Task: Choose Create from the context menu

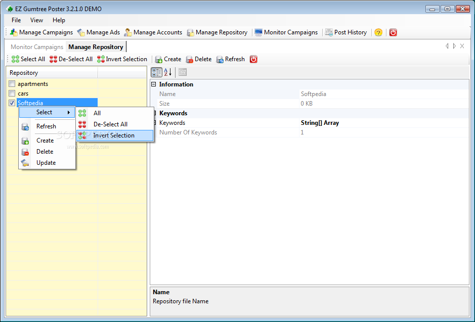Action: pyautogui.click(x=47, y=141)
